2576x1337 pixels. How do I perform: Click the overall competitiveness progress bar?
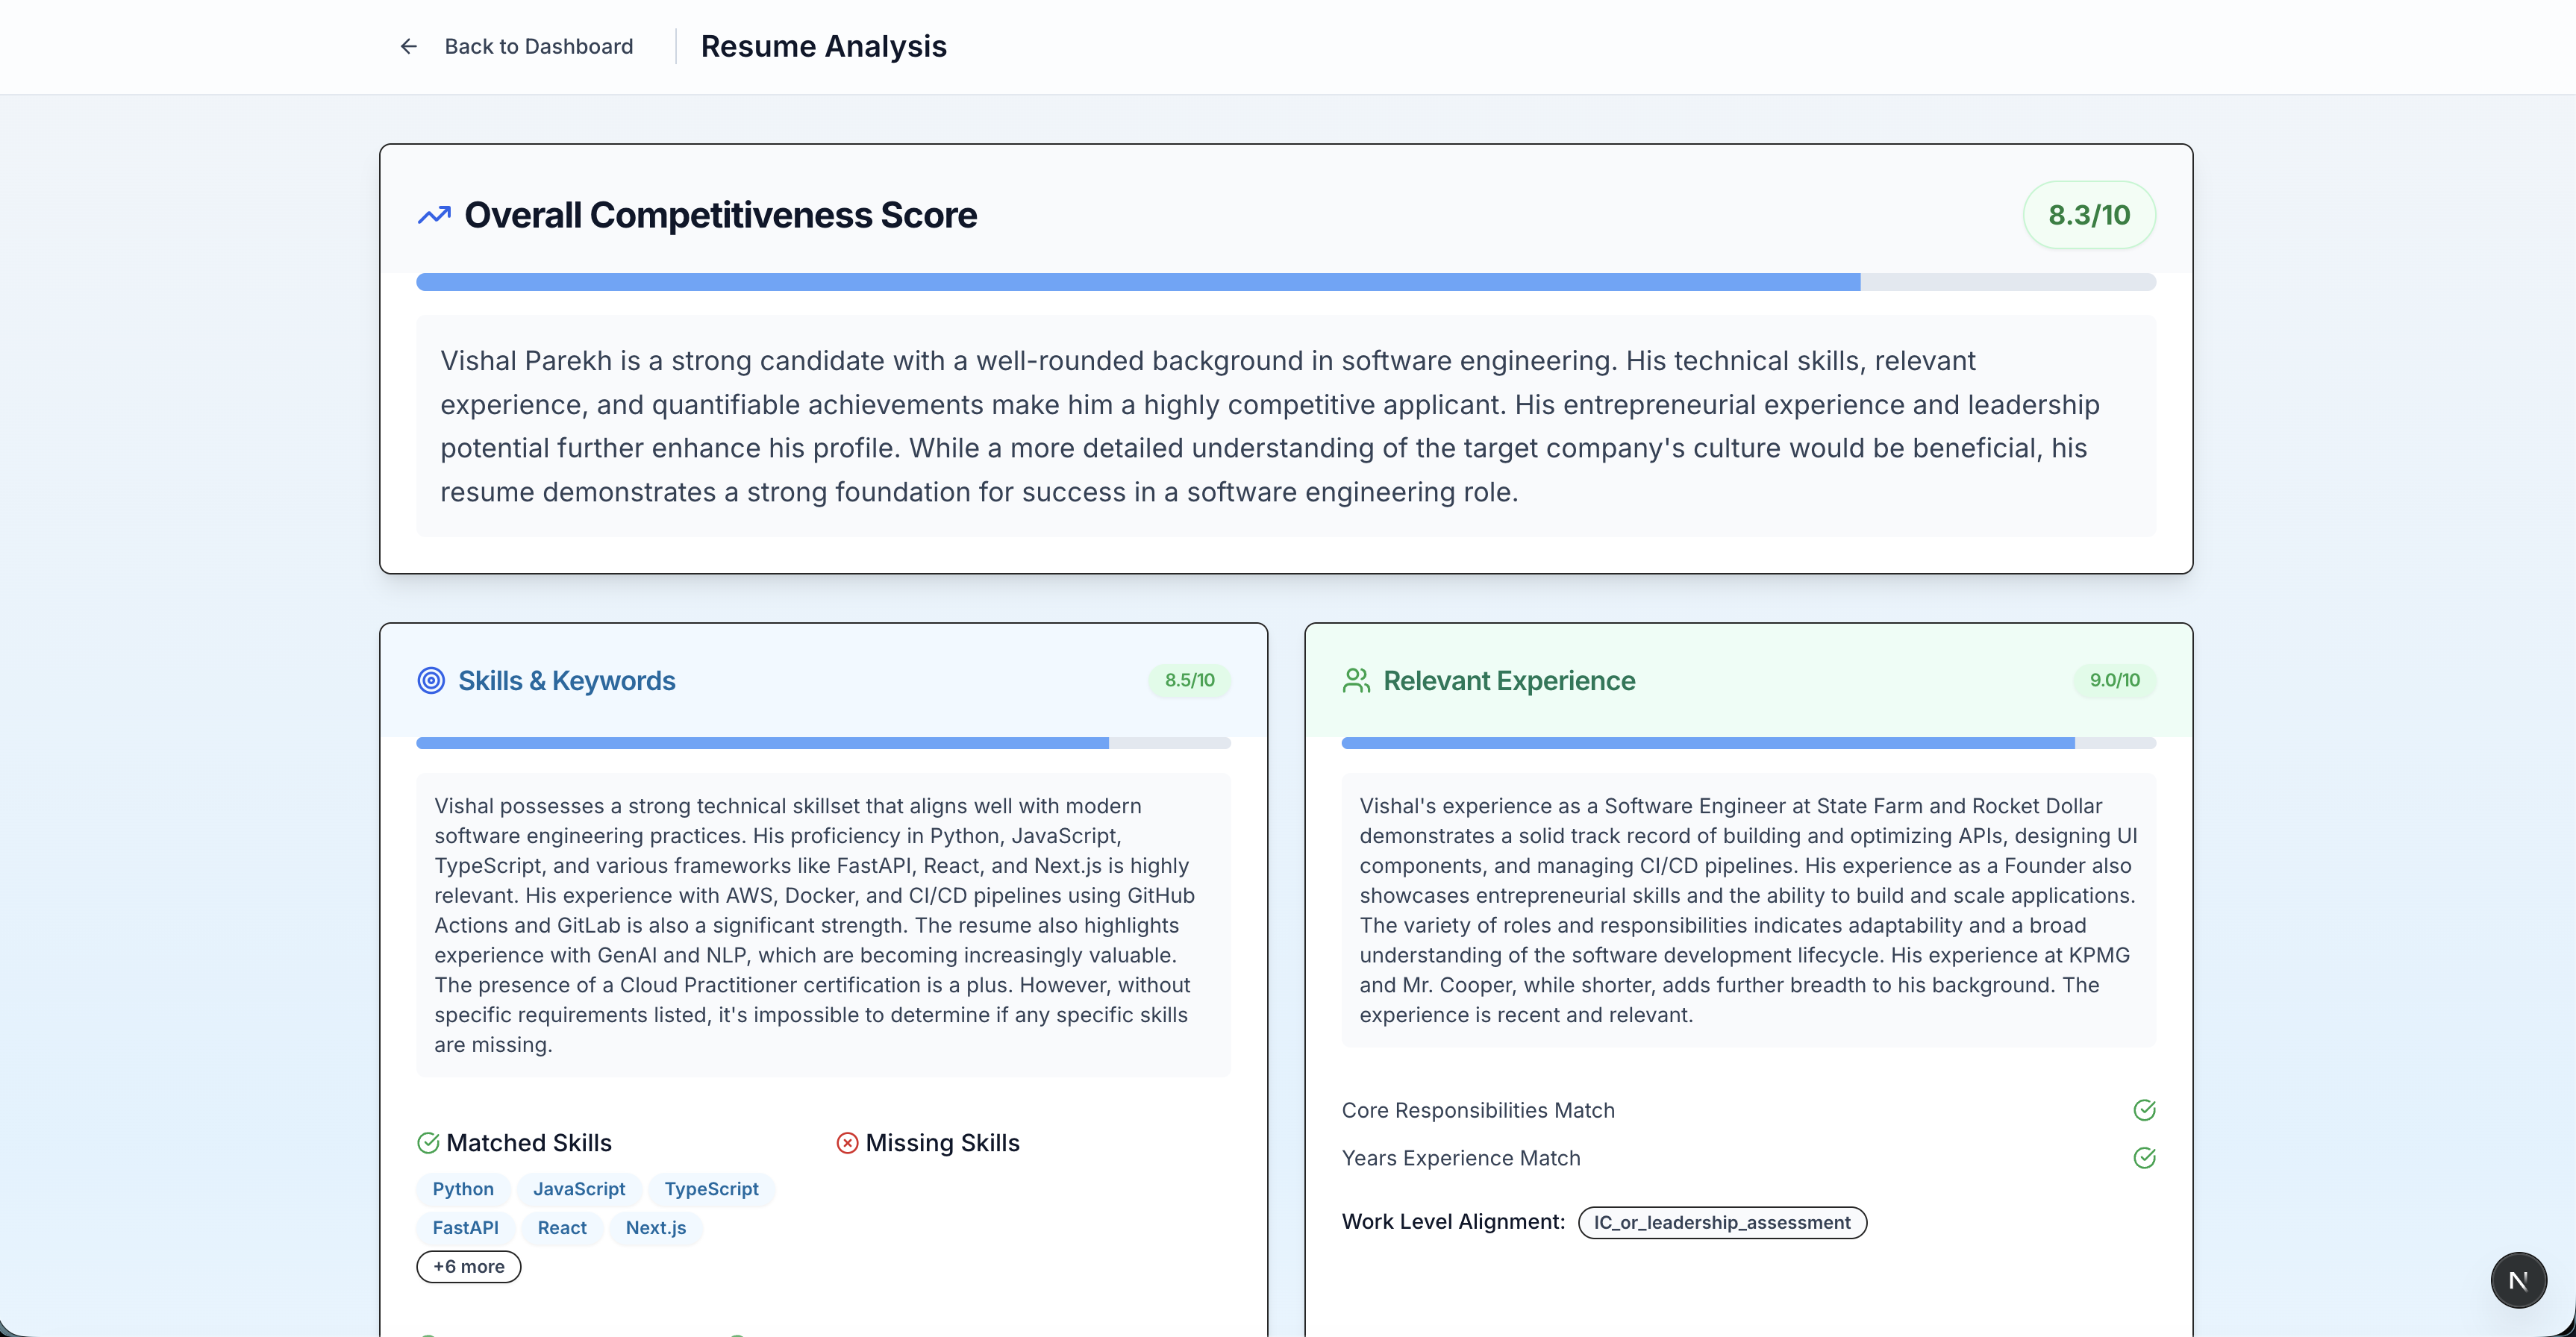click(x=1285, y=283)
